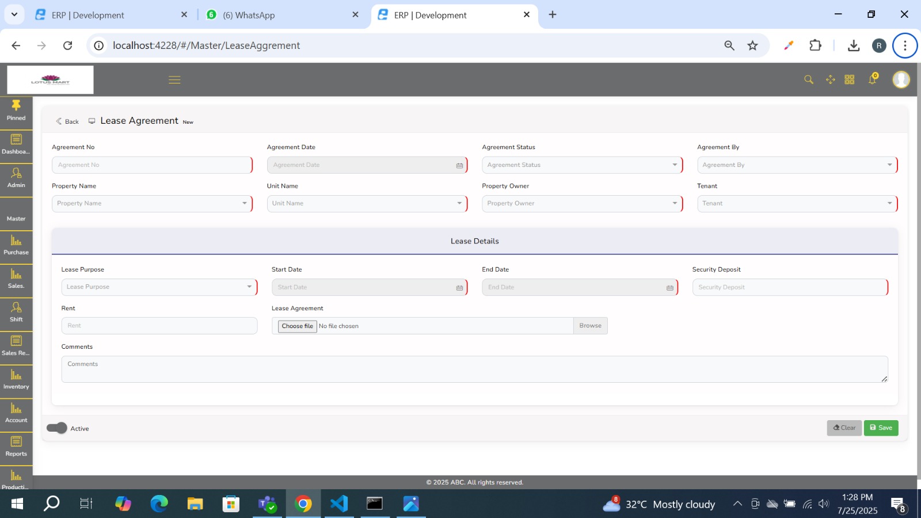921x518 pixels.
Task: Click the Clear button
Action: (x=844, y=428)
